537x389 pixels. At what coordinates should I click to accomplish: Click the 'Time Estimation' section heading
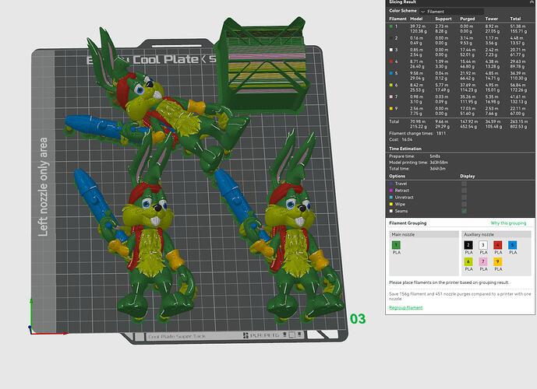[405, 149]
